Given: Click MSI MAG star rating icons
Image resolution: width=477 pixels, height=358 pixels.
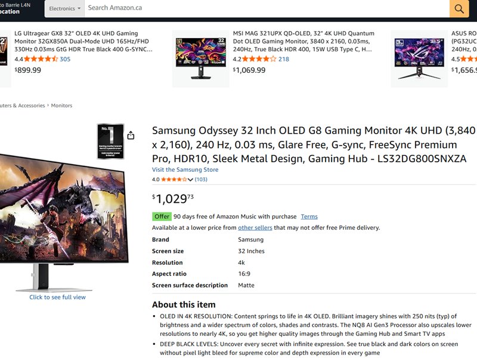Looking at the screenshot, I should coord(259,59).
